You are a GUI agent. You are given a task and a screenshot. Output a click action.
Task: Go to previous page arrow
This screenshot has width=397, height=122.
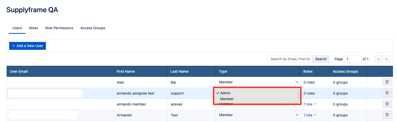click(x=378, y=59)
